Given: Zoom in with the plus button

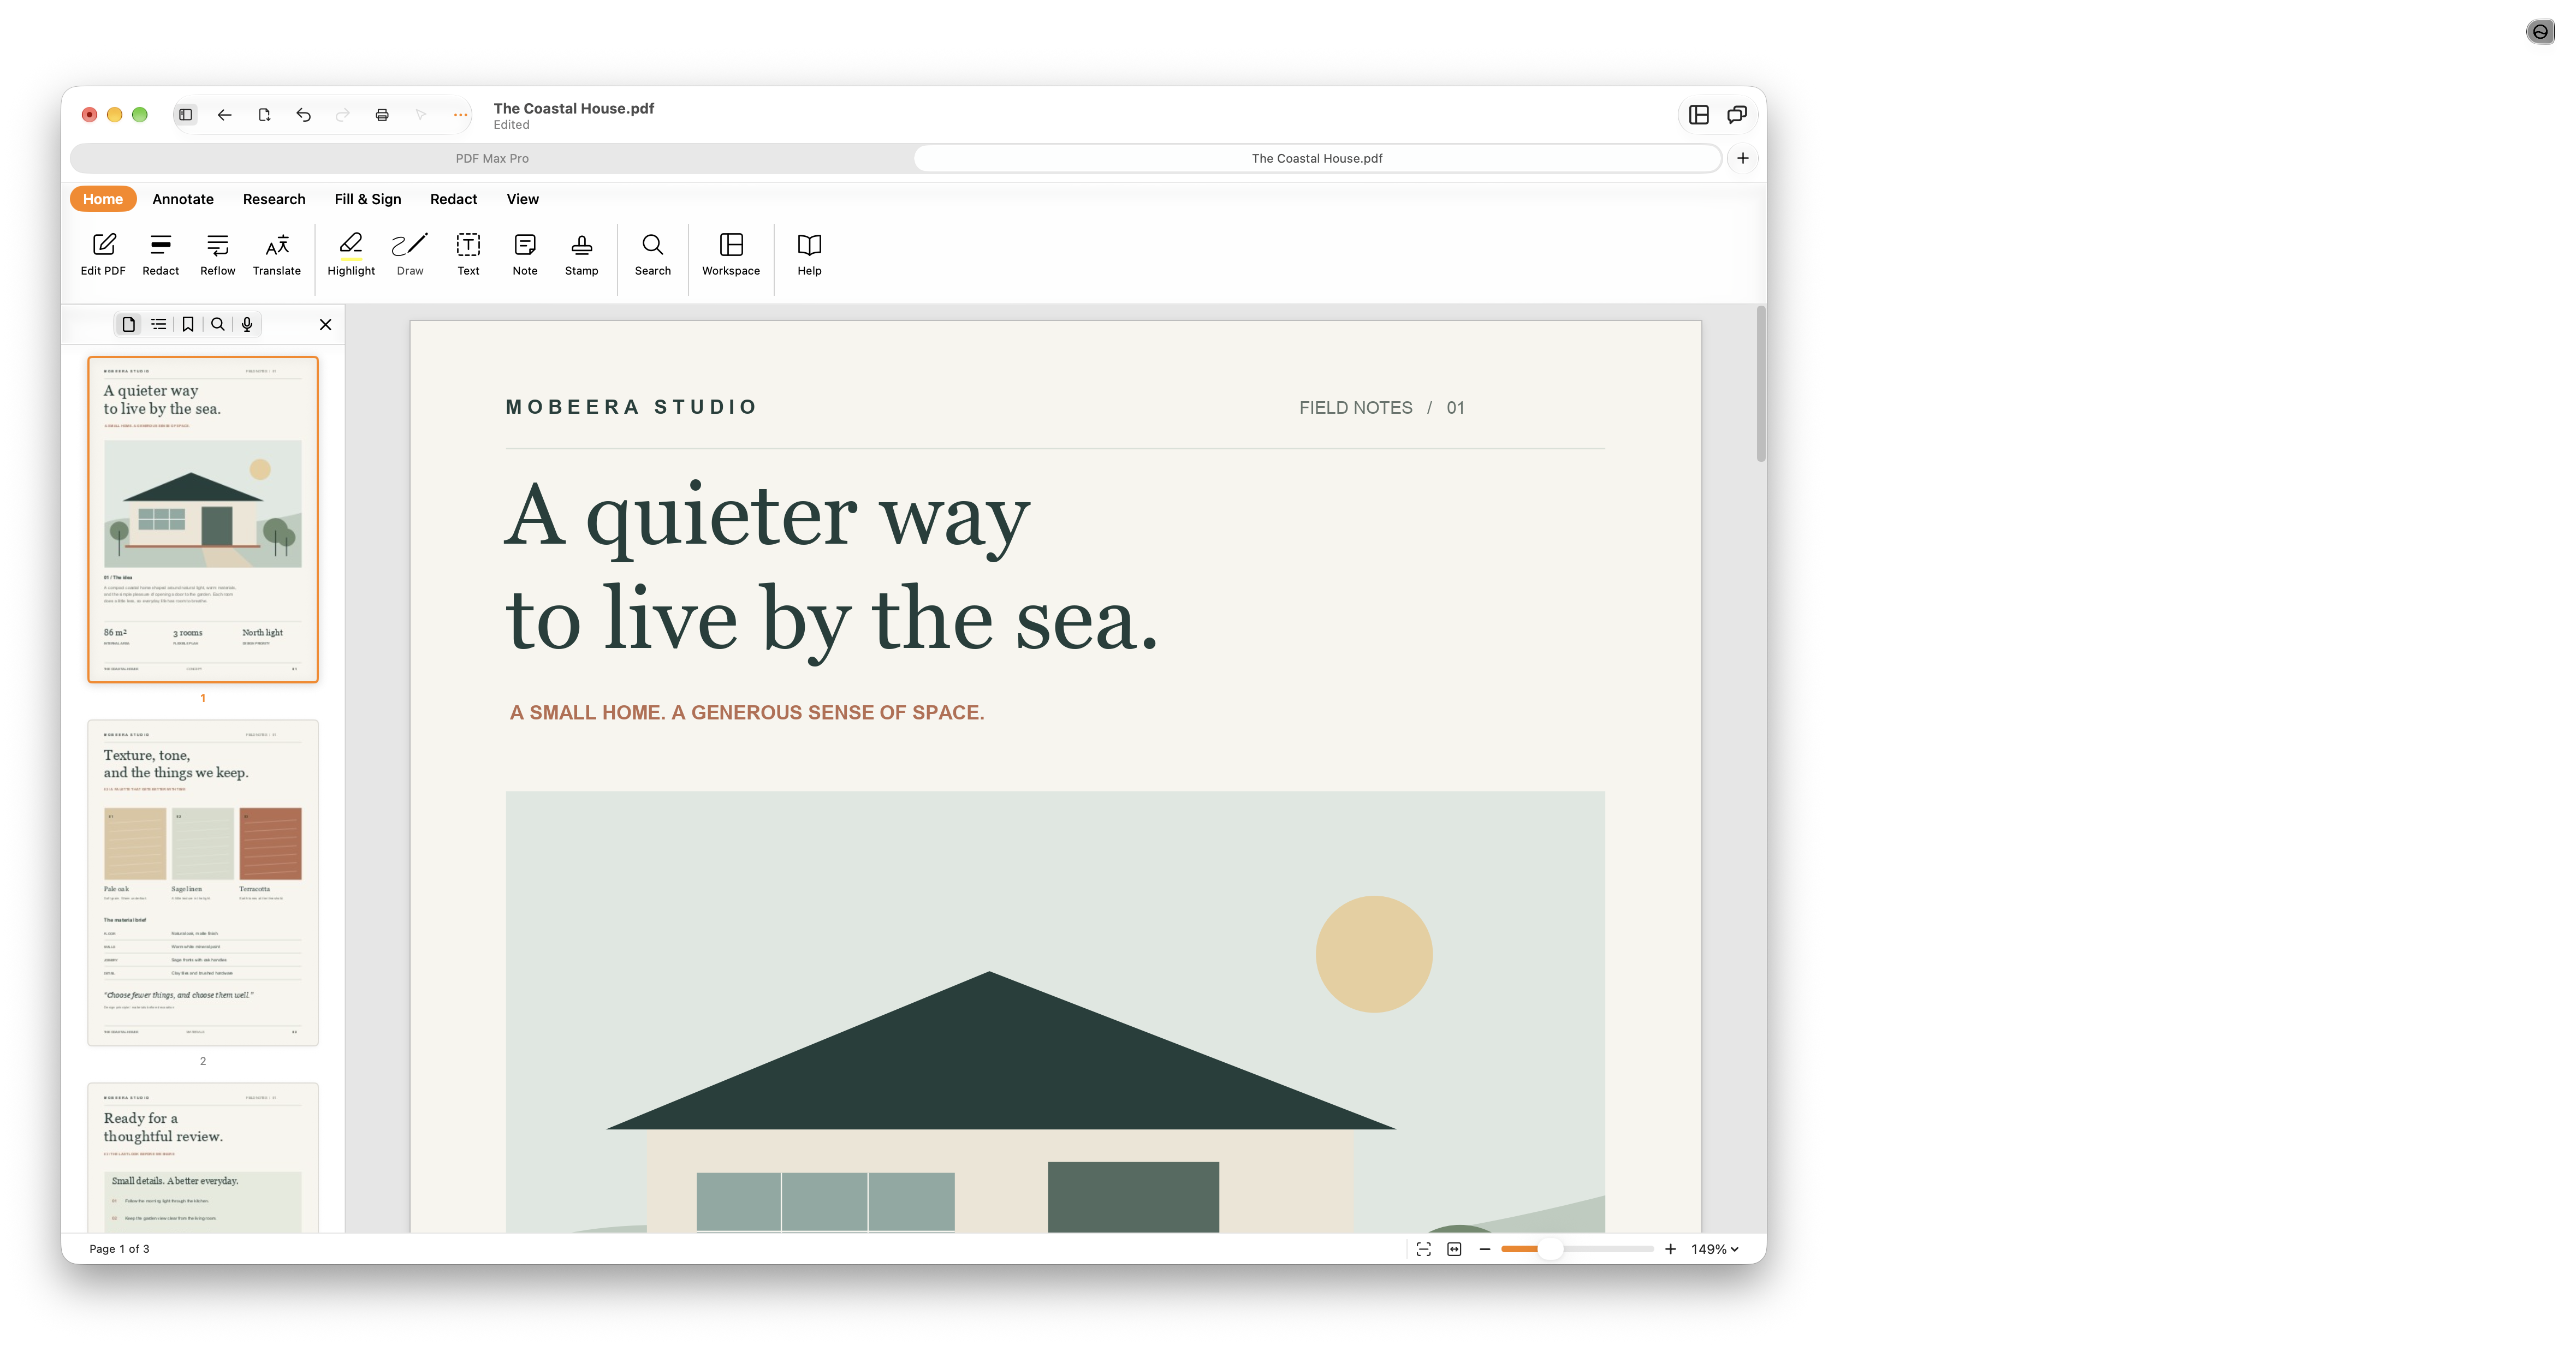Looking at the screenshot, I should point(1670,1249).
